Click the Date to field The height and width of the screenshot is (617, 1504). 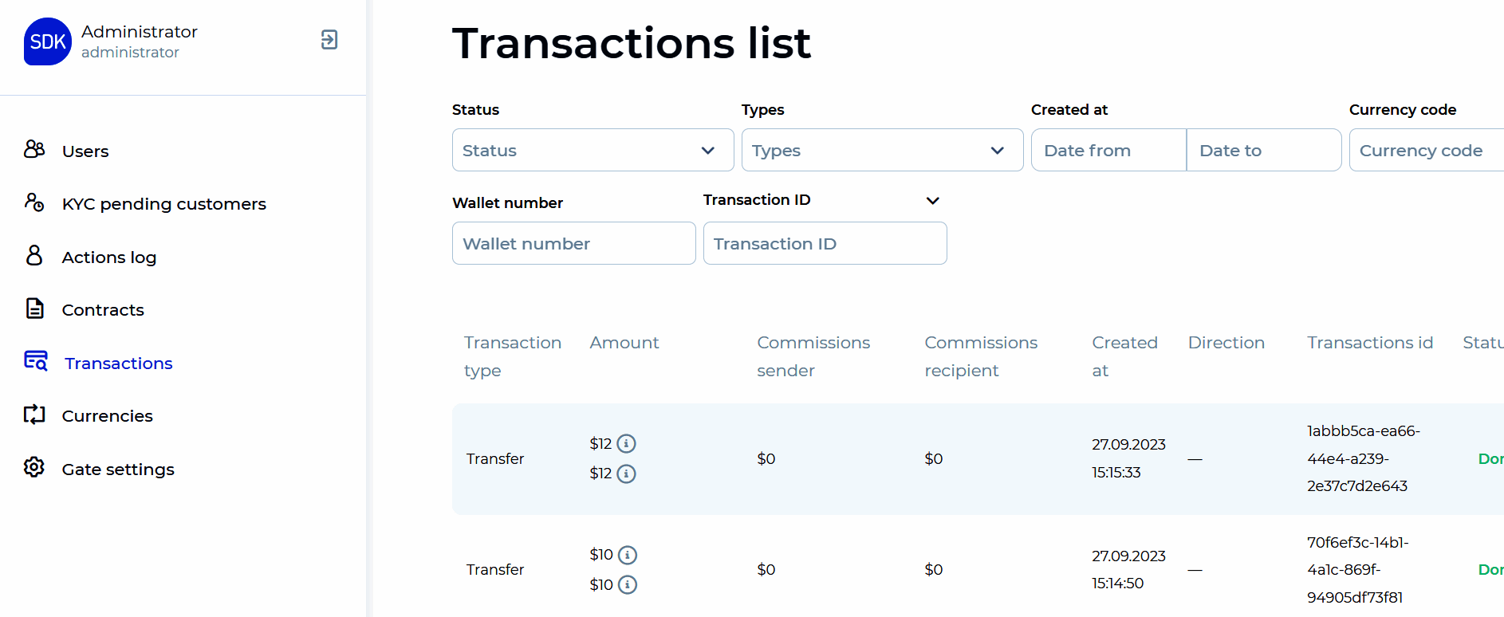1263,150
